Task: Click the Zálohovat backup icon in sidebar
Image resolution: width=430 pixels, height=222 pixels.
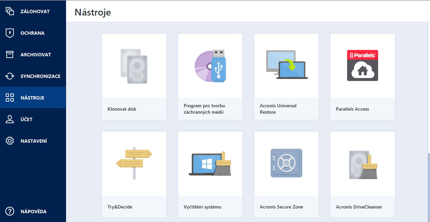Action: click(x=10, y=11)
